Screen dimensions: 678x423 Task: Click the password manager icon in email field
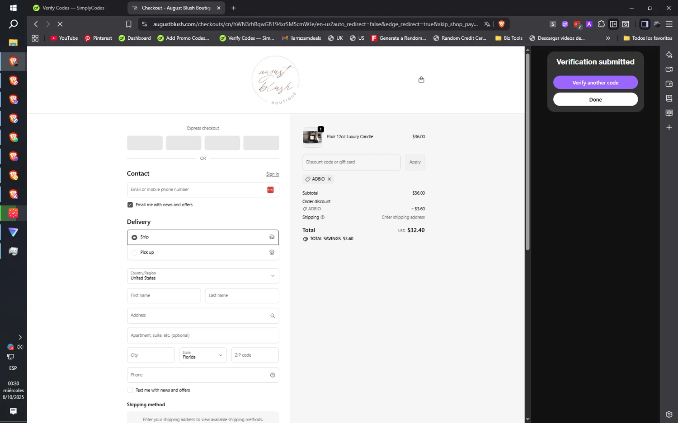(270, 190)
